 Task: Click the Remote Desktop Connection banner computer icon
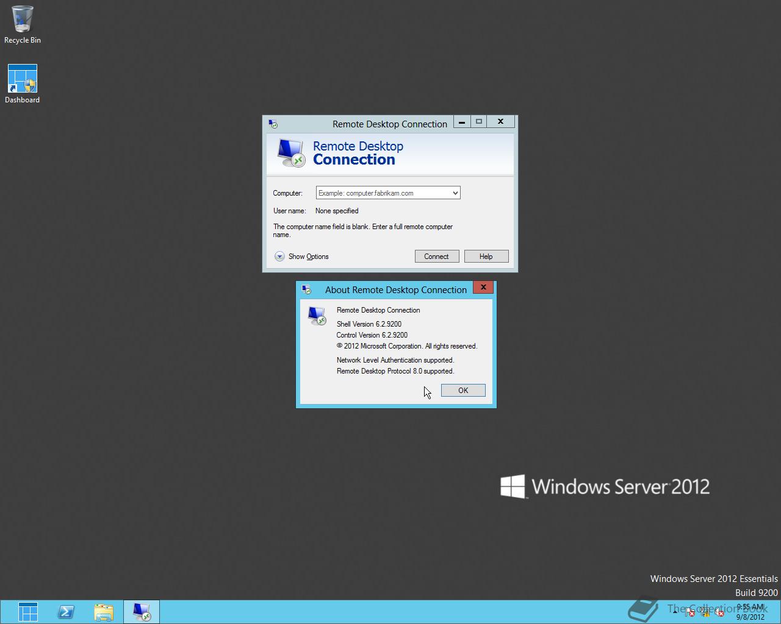[x=290, y=153]
